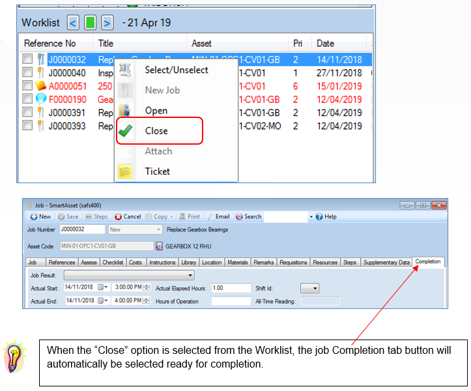
Task: Open the job status New dropdown
Action: click(x=135, y=229)
